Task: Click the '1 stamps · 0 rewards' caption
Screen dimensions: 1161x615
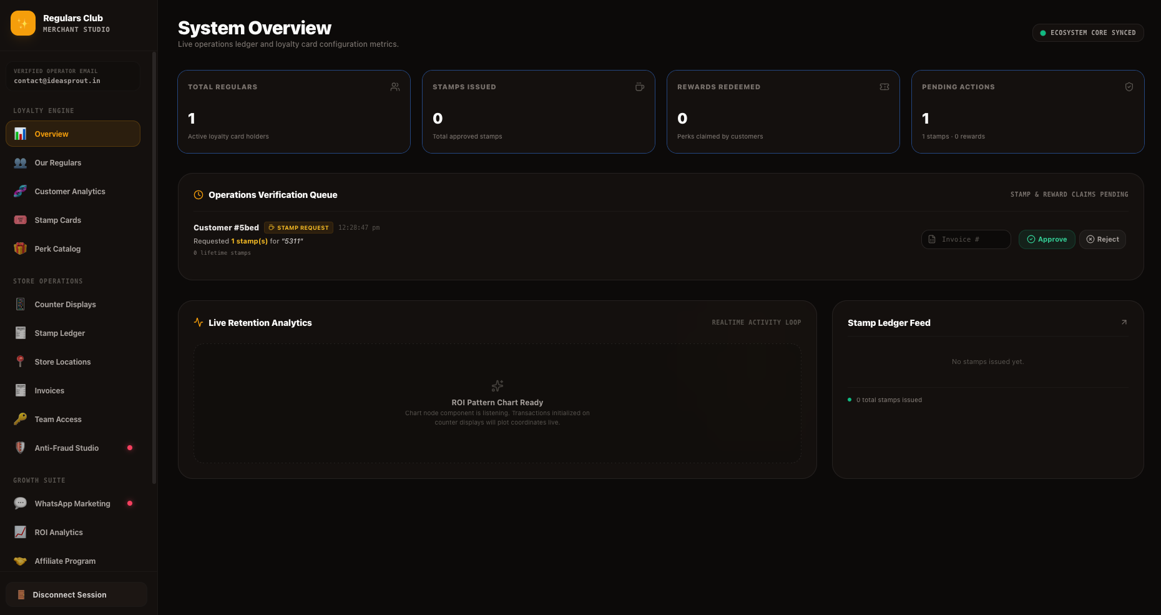Action: 953,136
